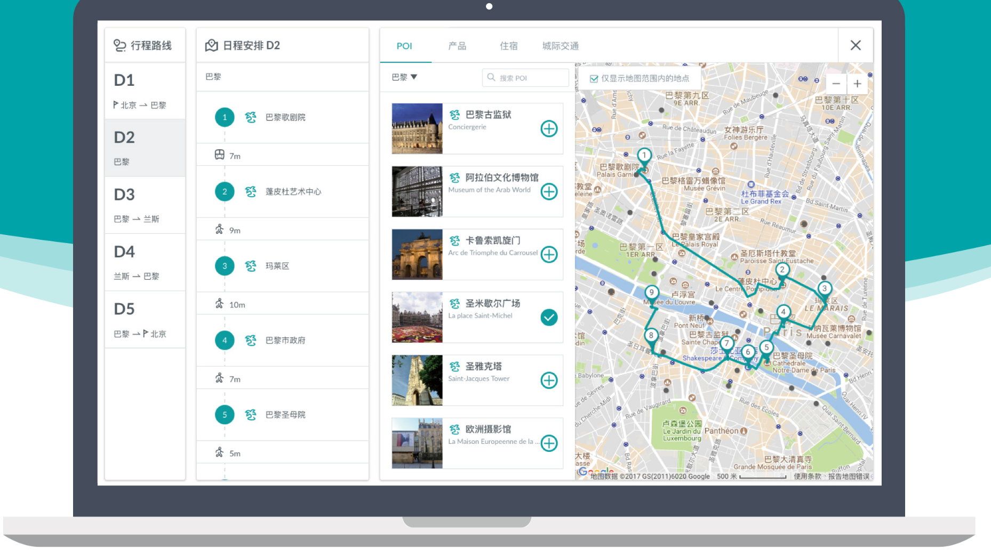Close the itinerary planner panel
The image size is (991, 551).
click(856, 45)
